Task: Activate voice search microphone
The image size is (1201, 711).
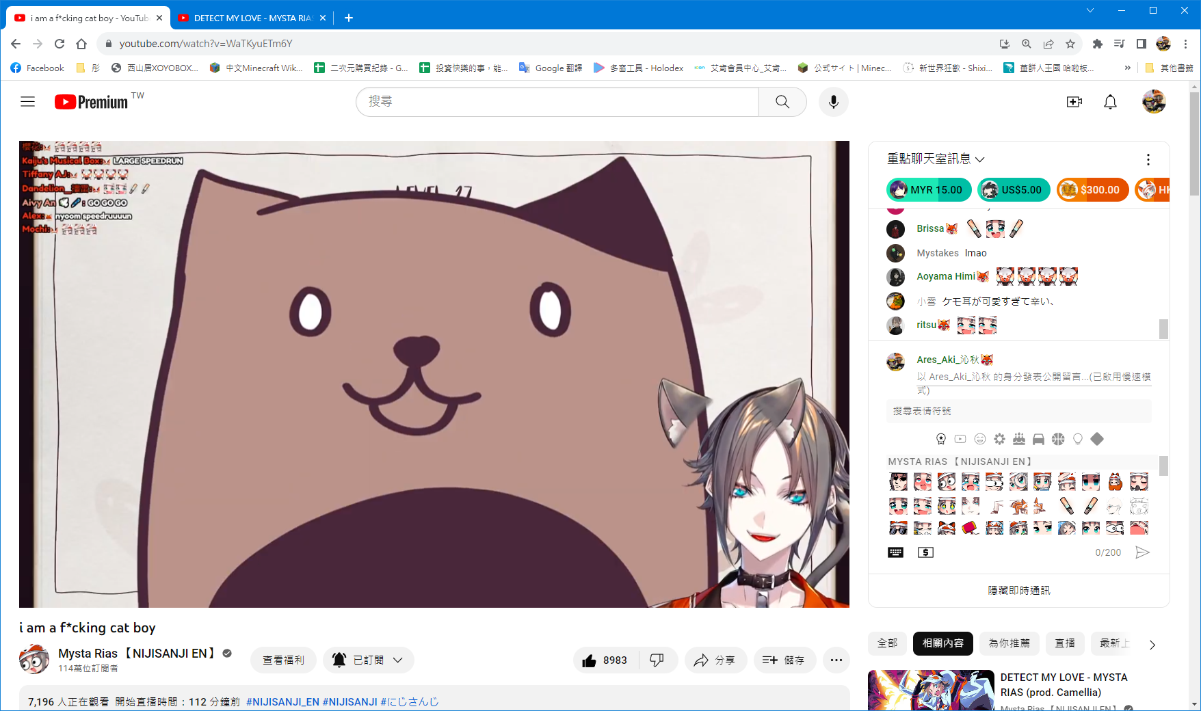Action: coord(833,102)
